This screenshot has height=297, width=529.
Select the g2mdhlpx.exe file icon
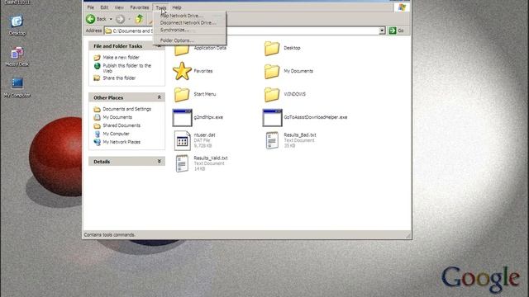(x=182, y=117)
